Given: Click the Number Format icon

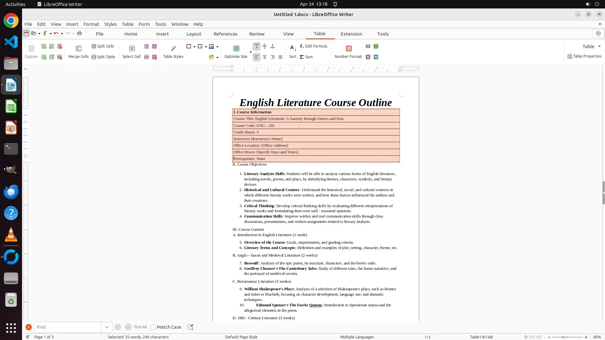Looking at the screenshot, I should pos(349,48).
